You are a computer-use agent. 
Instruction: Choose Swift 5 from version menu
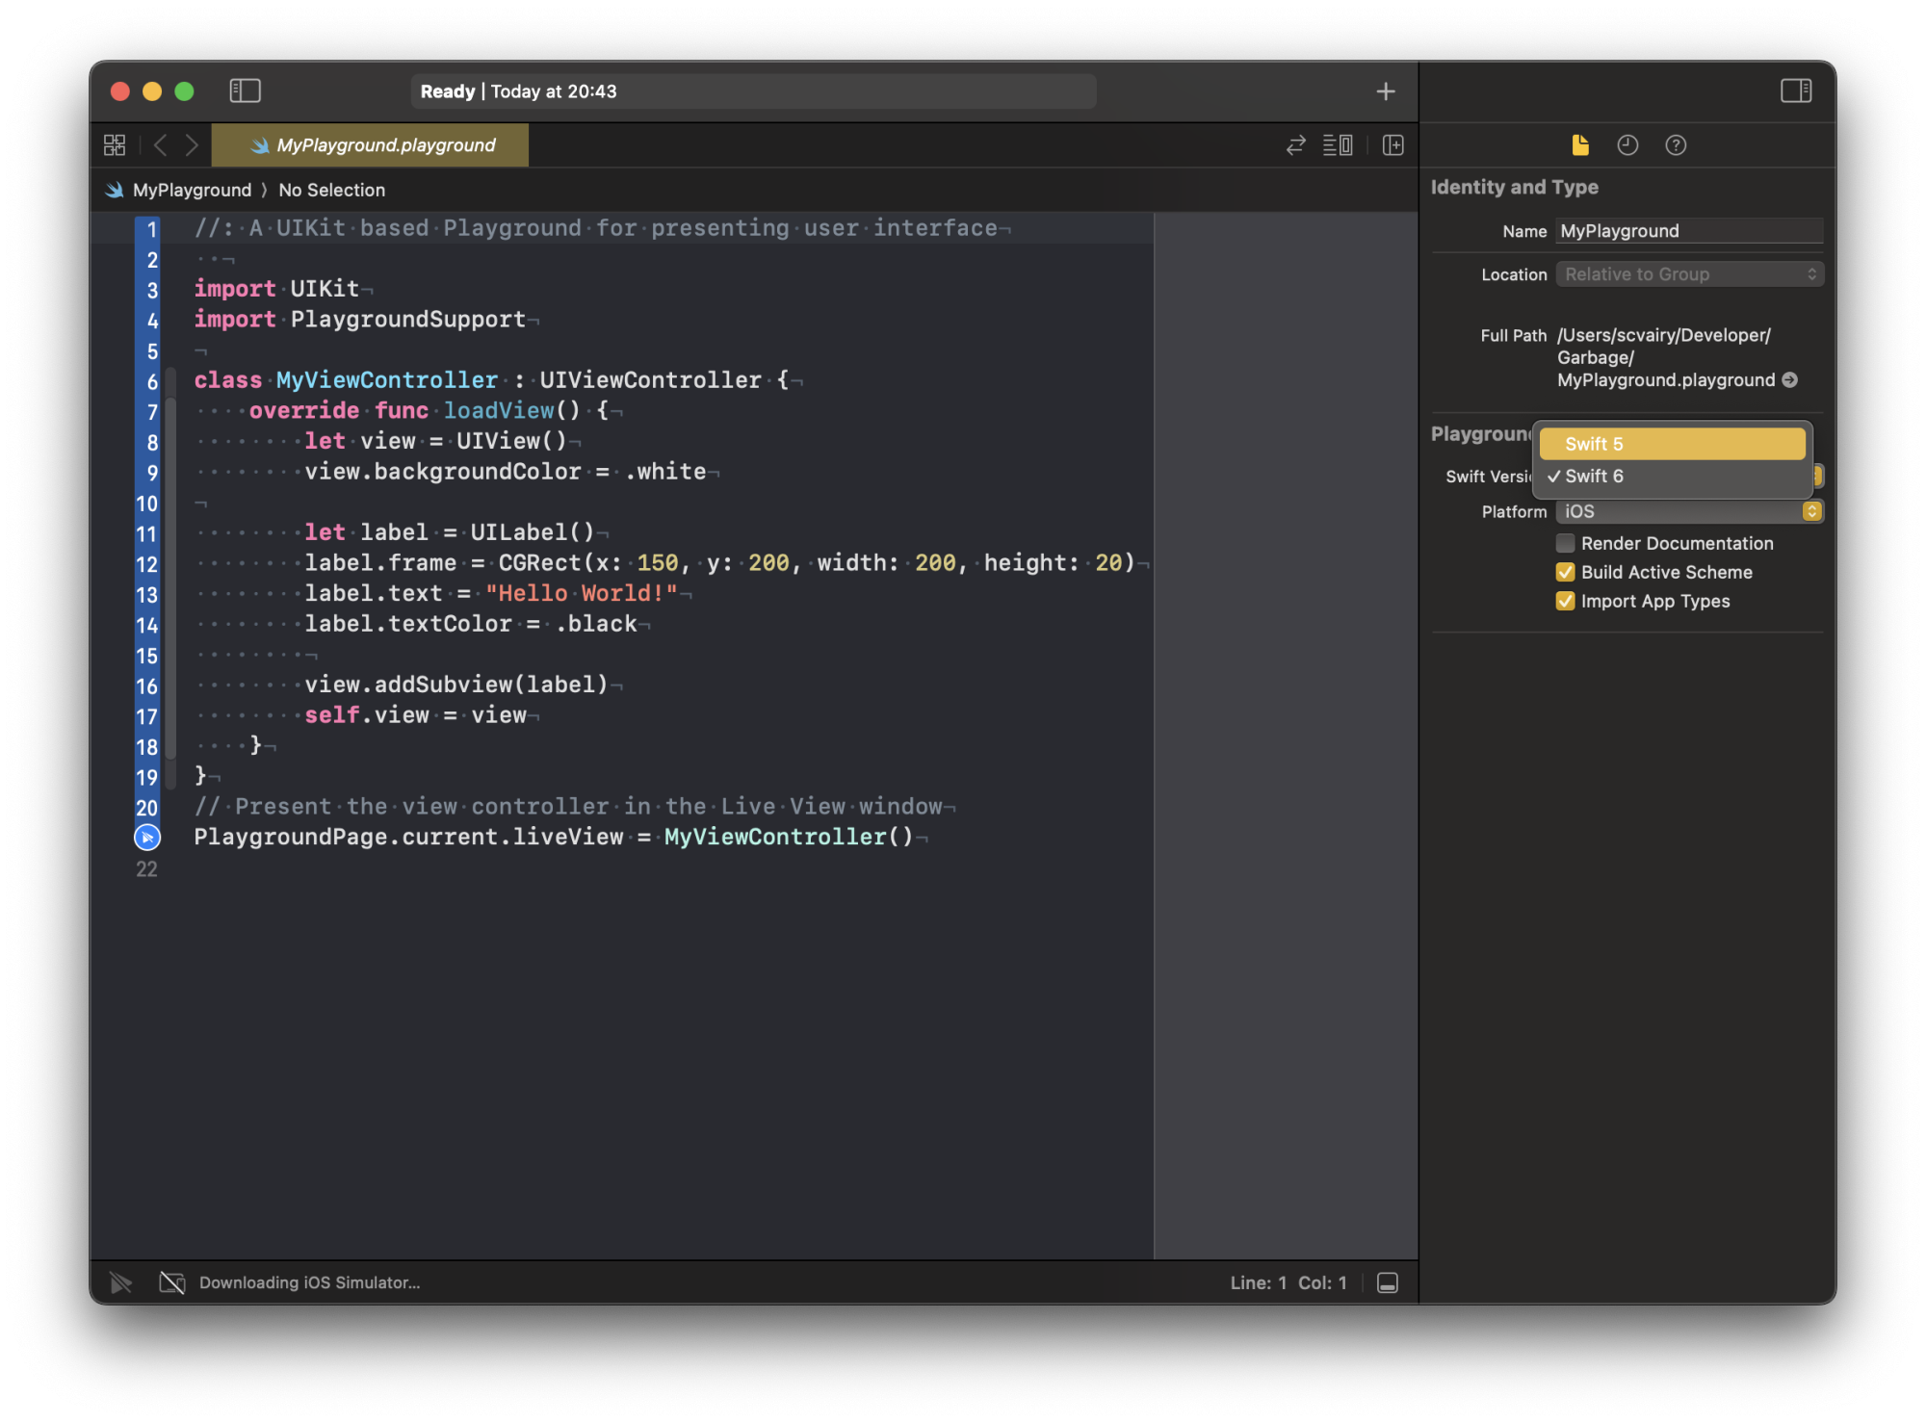(x=1672, y=444)
